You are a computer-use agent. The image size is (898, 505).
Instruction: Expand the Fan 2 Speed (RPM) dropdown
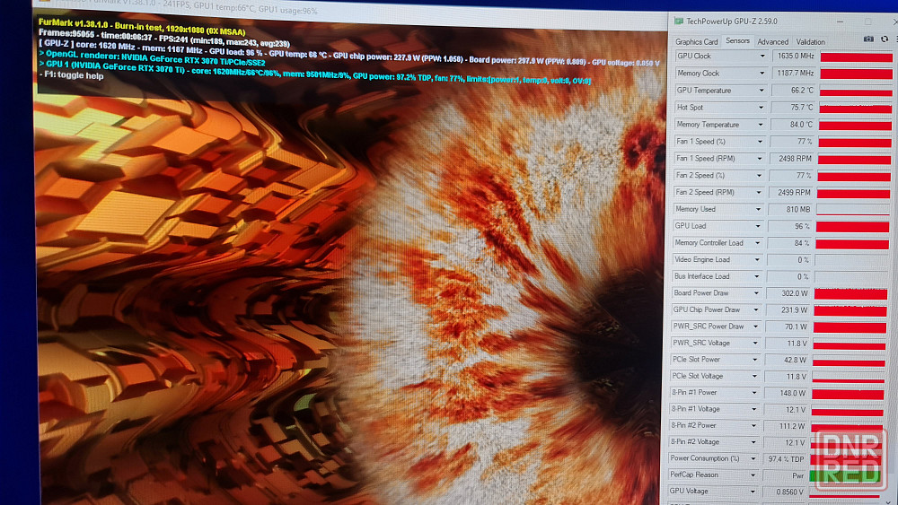pyautogui.click(x=759, y=193)
